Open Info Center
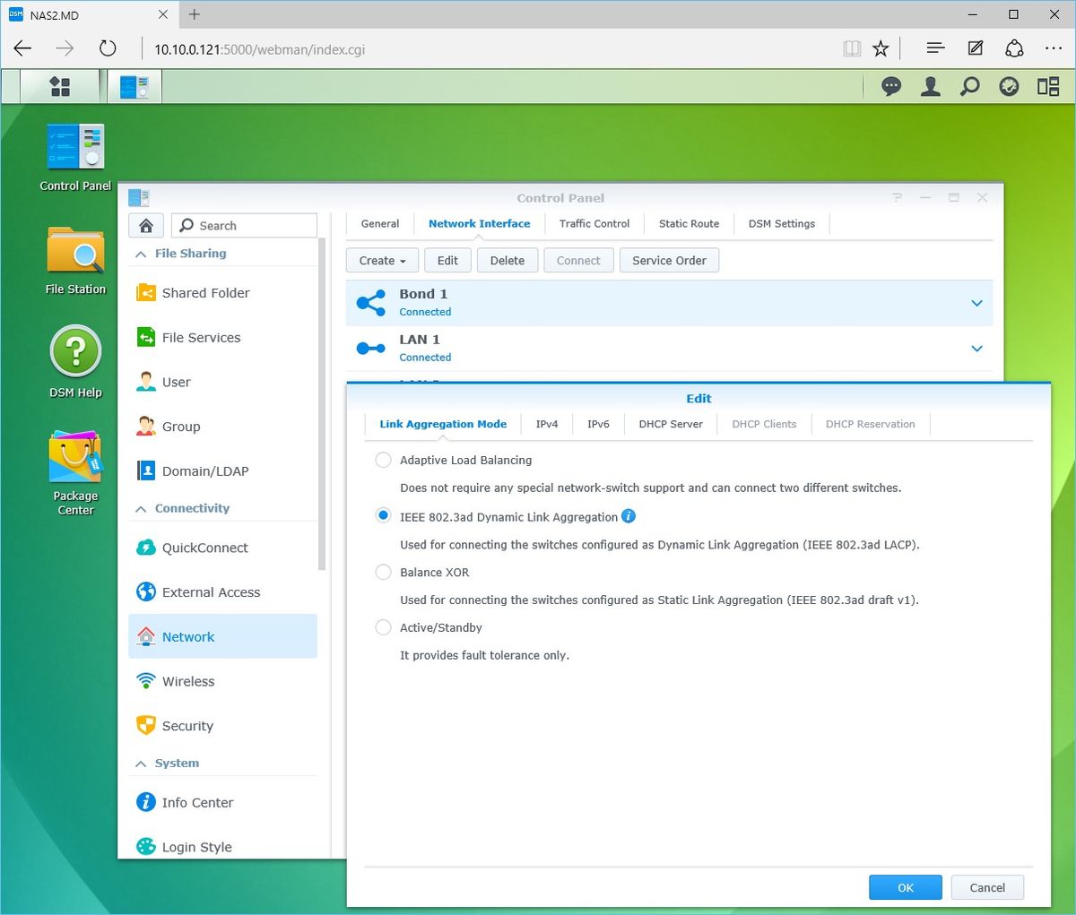Image resolution: width=1076 pixels, height=915 pixels. [222, 803]
